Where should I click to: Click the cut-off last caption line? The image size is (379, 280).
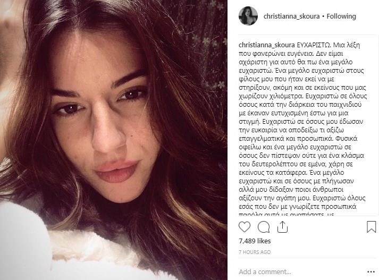287,214
